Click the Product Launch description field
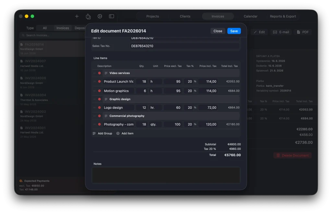332x214 pixels. tap(119, 82)
